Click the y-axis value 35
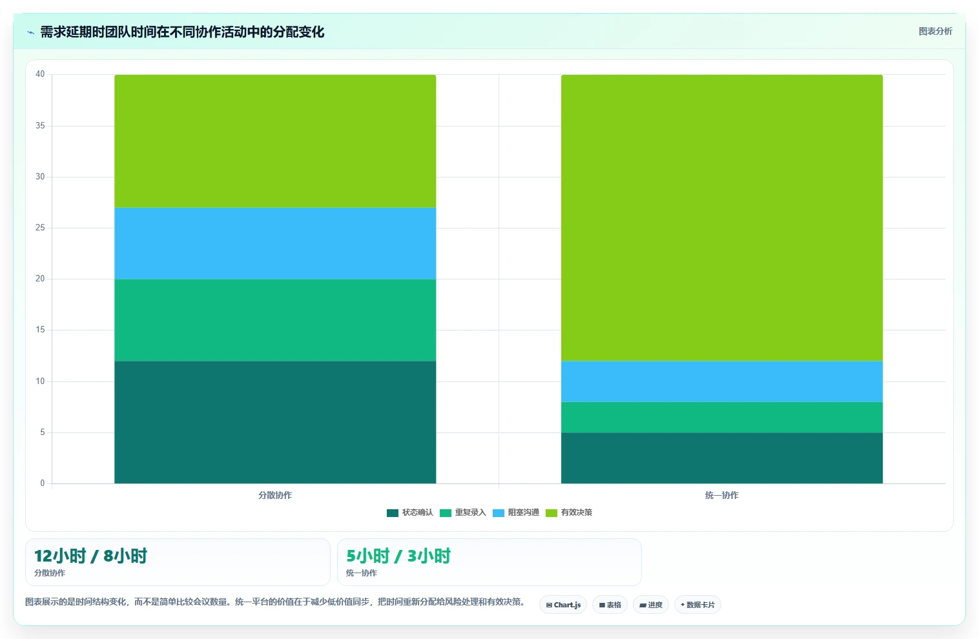This screenshot has height=639, width=979. click(40, 125)
